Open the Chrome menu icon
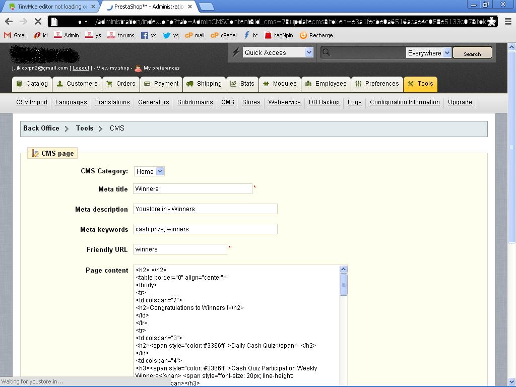The width and height of the screenshot is (516, 387). pyautogui.click(x=507, y=21)
